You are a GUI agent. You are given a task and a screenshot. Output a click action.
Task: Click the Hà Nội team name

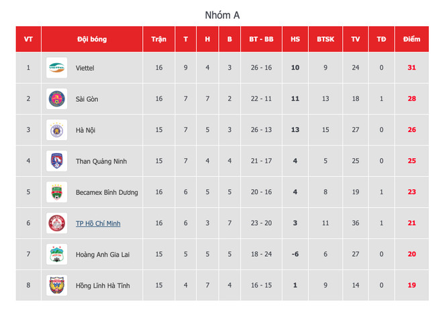(85, 130)
